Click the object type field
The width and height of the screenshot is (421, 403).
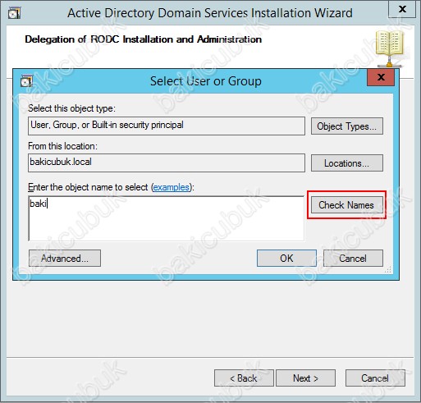point(167,126)
